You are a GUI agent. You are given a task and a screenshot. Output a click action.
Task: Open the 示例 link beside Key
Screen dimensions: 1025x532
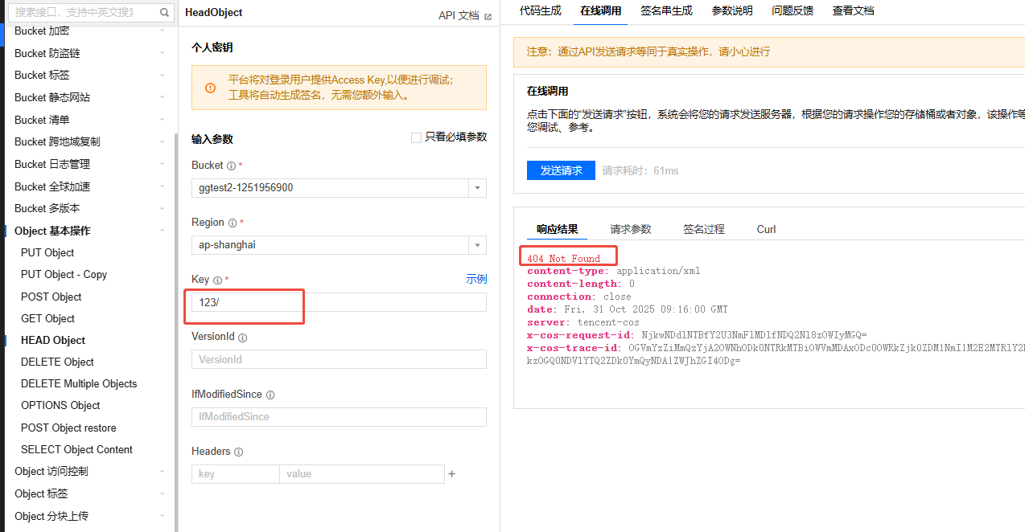pos(475,279)
